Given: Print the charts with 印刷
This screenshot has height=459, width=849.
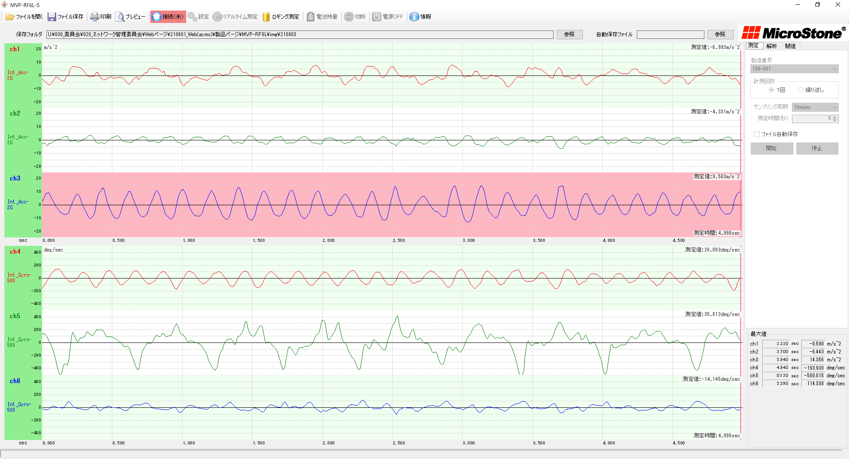Looking at the screenshot, I should [101, 17].
